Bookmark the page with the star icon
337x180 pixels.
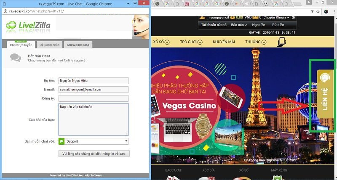point(318,12)
